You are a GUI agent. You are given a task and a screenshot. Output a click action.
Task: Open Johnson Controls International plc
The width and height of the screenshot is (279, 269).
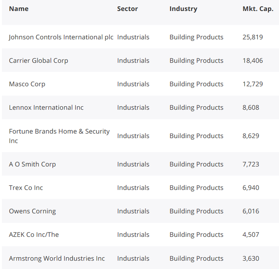click(x=61, y=37)
